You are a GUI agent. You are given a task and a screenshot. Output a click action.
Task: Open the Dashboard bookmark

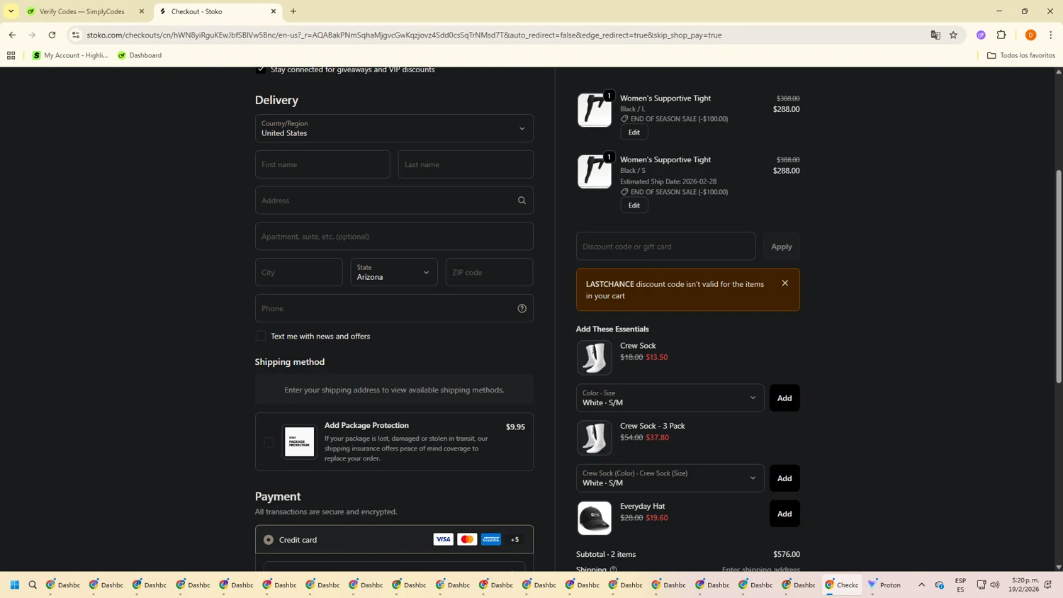click(x=140, y=55)
